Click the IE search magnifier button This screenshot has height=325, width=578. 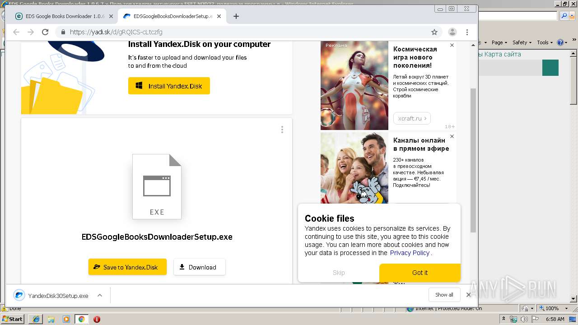coord(564,16)
